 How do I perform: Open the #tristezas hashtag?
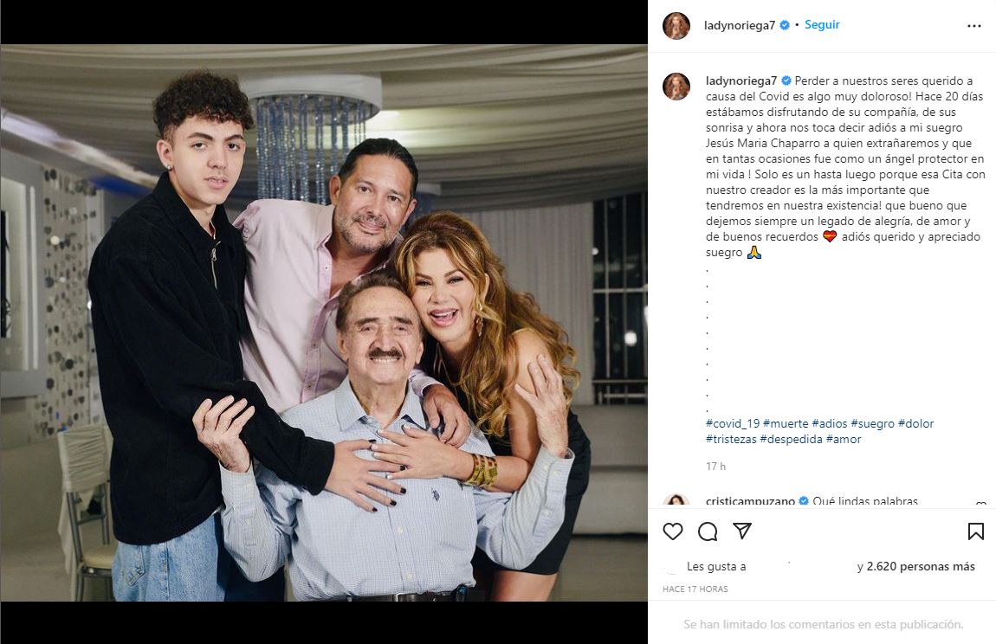click(731, 439)
